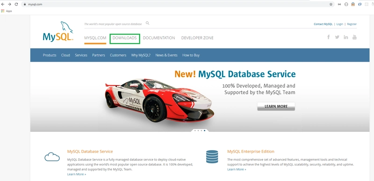This screenshot has height=181, width=374.
Task: Open the Services menu item
Action: tap(81, 55)
